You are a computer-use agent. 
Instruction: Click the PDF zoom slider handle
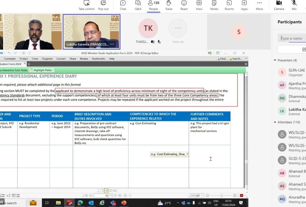(221, 196)
